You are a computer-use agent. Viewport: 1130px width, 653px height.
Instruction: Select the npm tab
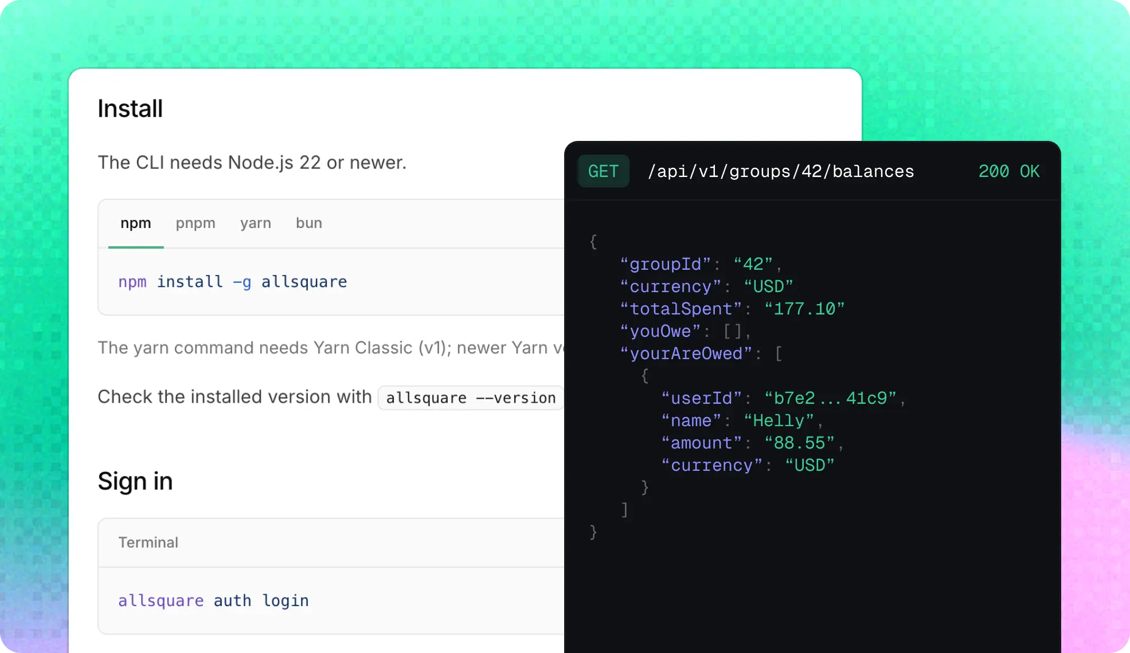(136, 223)
